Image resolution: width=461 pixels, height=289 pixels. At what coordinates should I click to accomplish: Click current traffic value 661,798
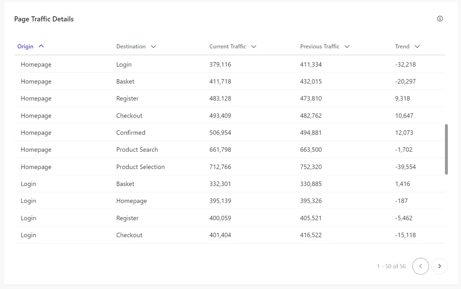[220, 150]
